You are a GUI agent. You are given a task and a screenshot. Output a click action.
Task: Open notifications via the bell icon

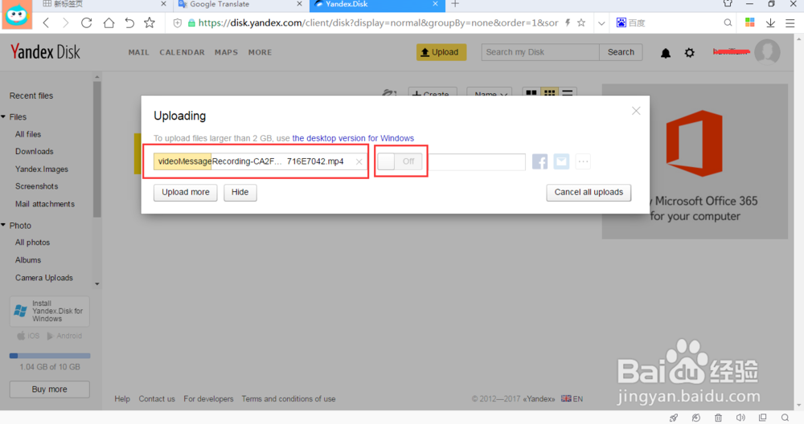click(x=666, y=53)
